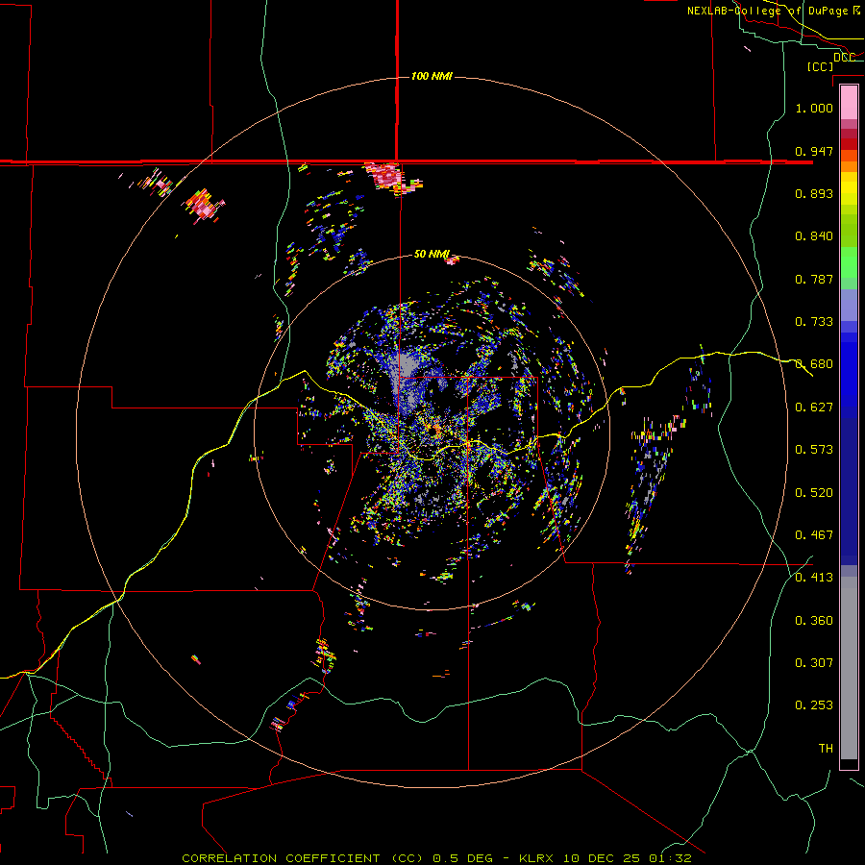Viewport: 865px width, 865px height.
Task: Pick the bright green color bar segment
Action: tap(849, 262)
